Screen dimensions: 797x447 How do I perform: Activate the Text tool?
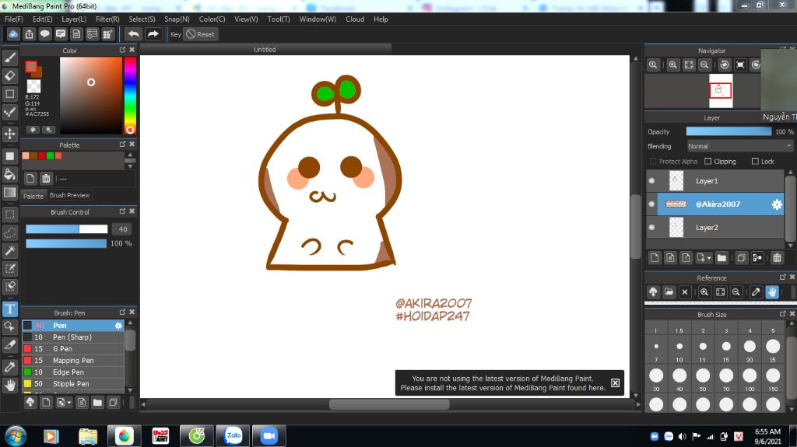click(x=9, y=309)
